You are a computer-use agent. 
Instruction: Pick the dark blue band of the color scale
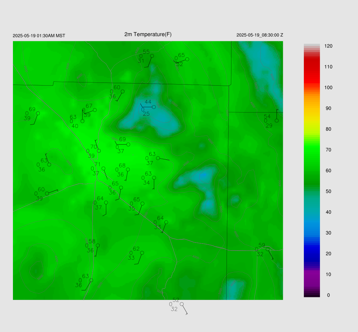tap(312, 253)
